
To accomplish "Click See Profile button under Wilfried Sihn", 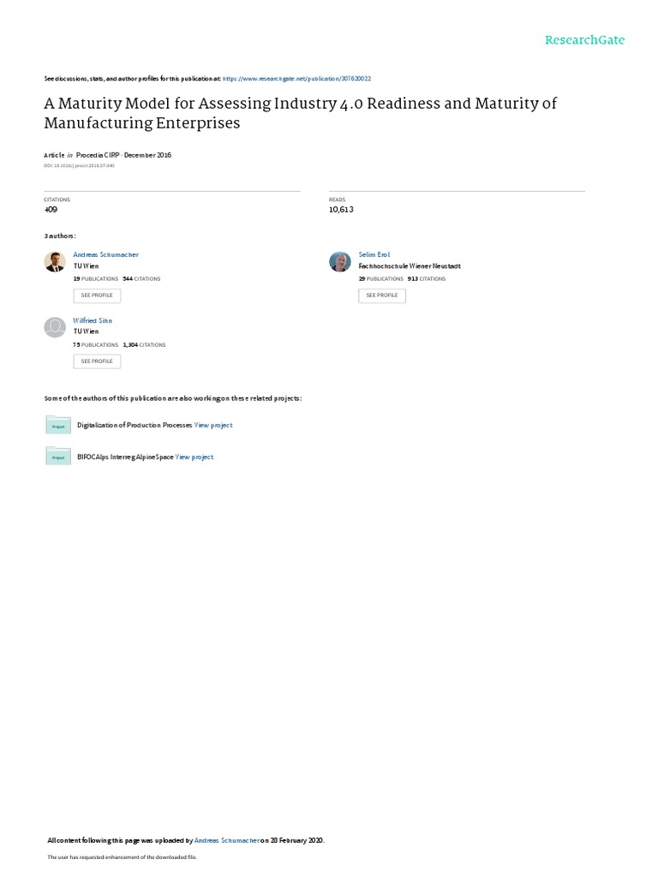I will 97,361.
